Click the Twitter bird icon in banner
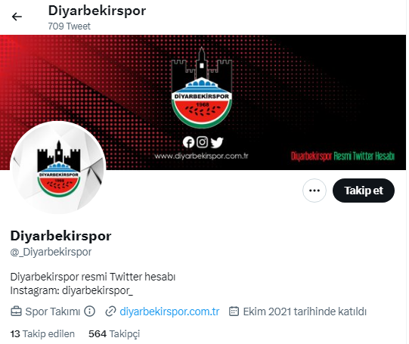 pyautogui.click(x=217, y=142)
